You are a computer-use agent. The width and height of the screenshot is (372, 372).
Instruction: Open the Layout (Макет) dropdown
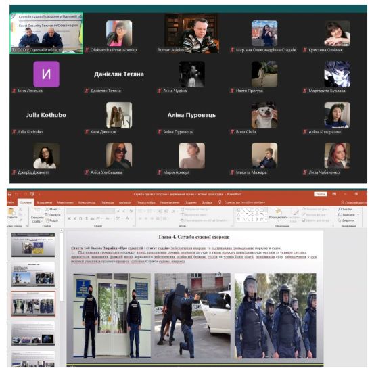[53, 209]
